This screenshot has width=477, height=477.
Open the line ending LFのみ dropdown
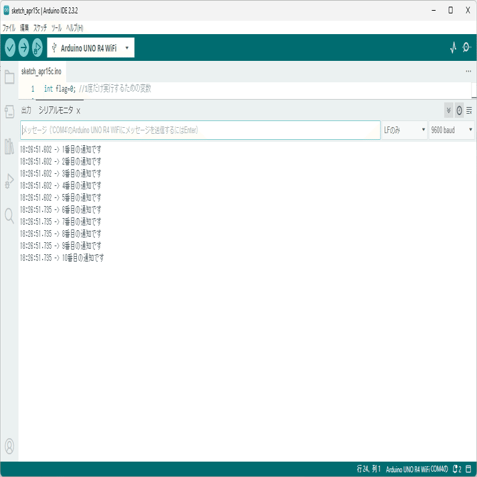(404, 130)
